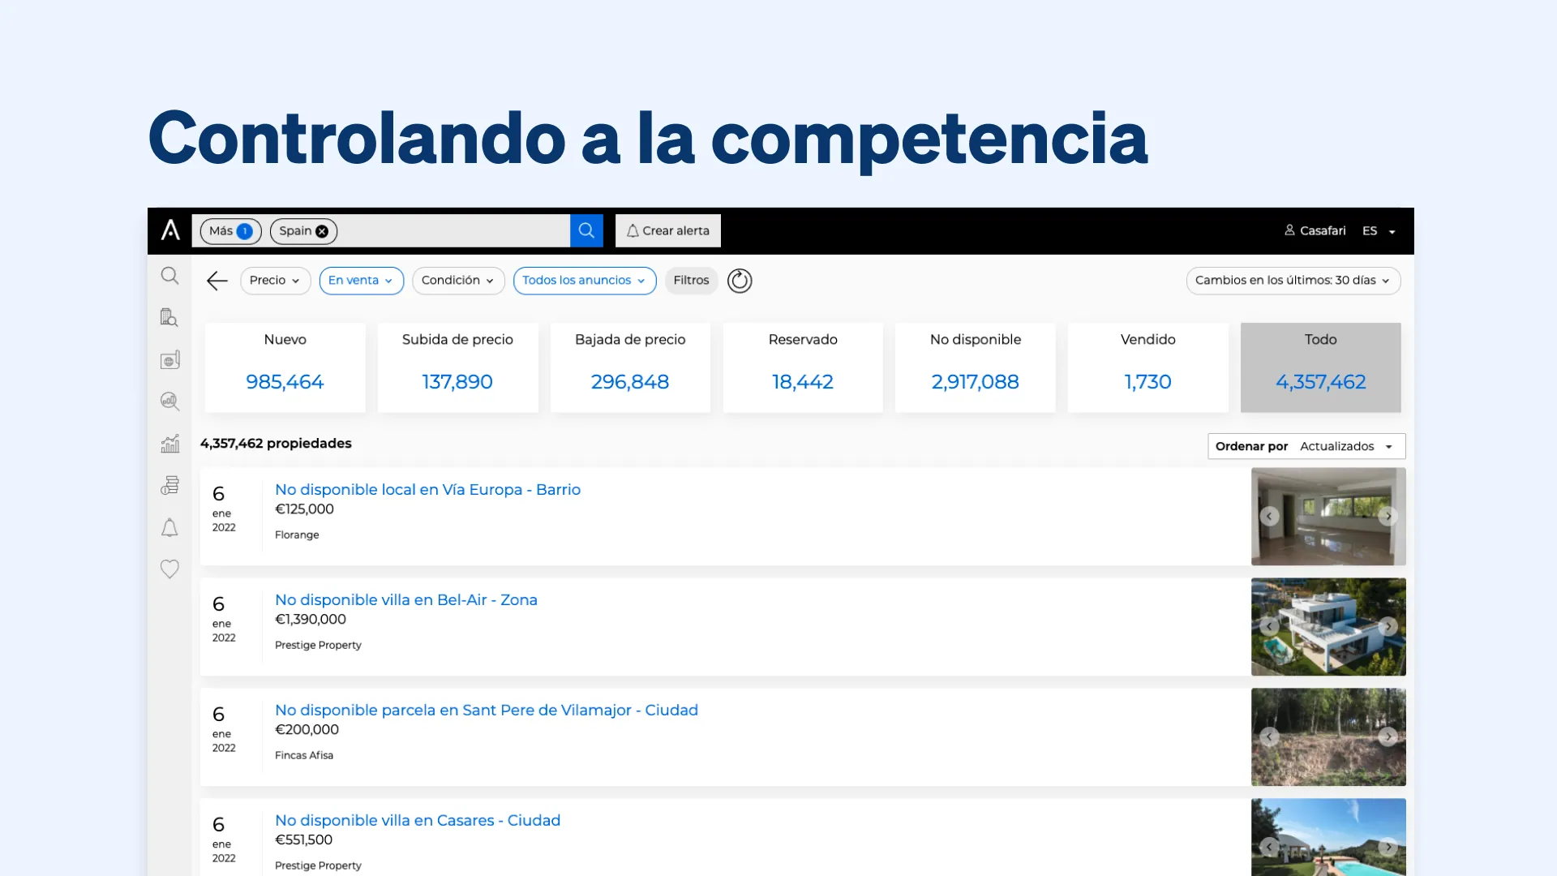Image resolution: width=1557 pixels, height=876 pixels.
Task: Remove the Spain filter chip
Action: [322, 231]
